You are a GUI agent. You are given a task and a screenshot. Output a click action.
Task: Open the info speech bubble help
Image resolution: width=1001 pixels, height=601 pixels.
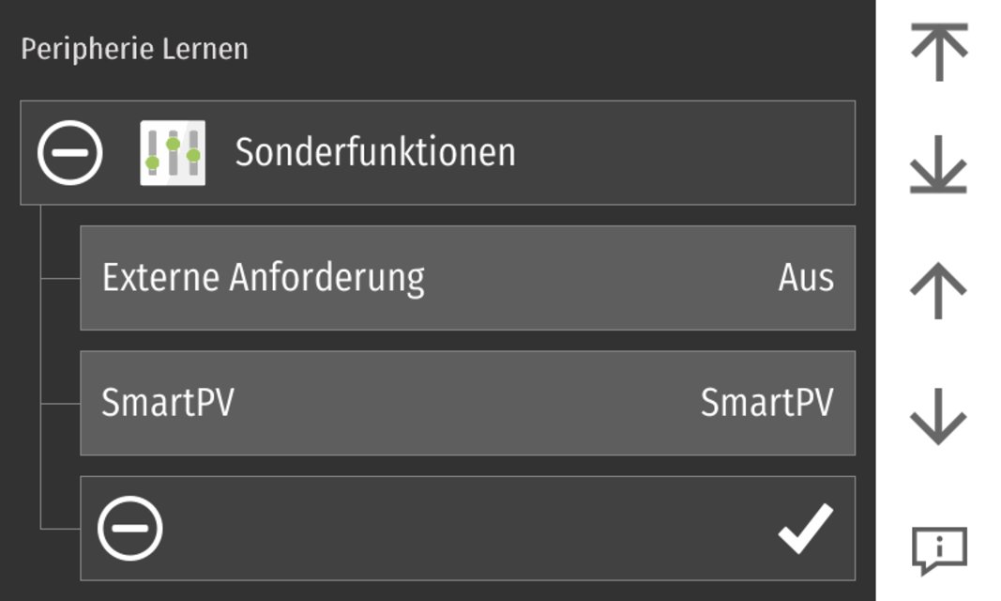(x=938, y=549)
